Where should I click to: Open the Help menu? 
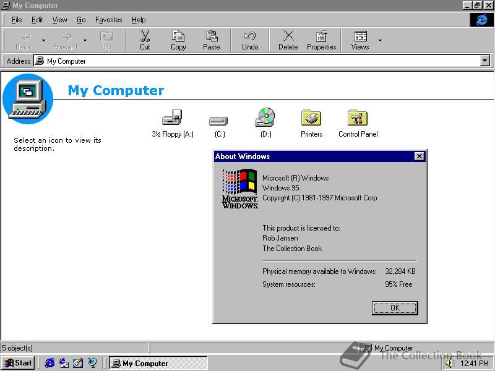[139, 20]
